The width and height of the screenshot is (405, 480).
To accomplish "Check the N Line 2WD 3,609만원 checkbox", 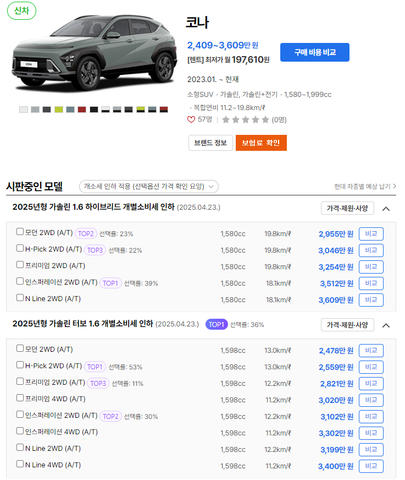I will (20, 298).
